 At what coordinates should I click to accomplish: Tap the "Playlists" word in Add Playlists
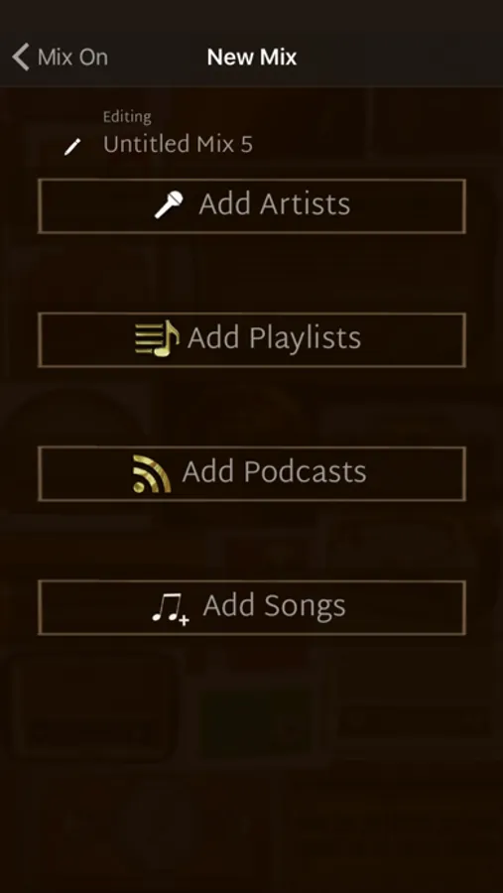point(306,338)
